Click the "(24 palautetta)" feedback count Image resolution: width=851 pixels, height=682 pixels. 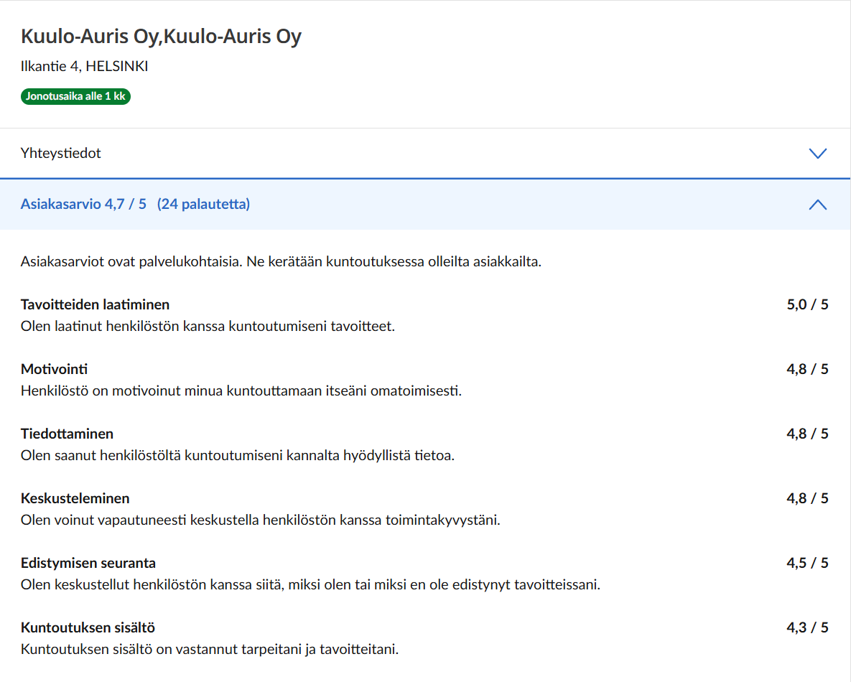[x=203, y=205]
